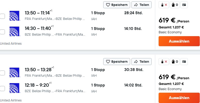Click heart icon in second offer's Speichern
This screenshot has width=200, height=103.
(x=108, y=62)
